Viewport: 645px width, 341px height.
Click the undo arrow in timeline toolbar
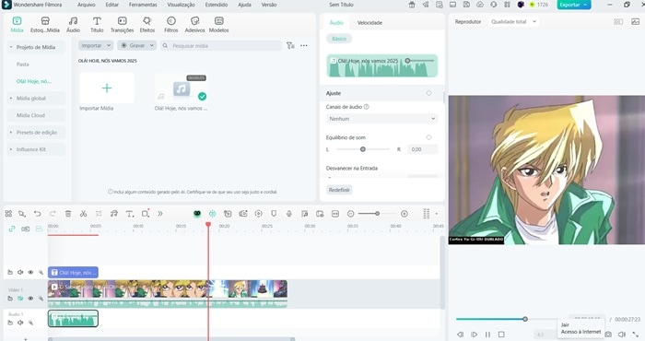tap(38, 214)
